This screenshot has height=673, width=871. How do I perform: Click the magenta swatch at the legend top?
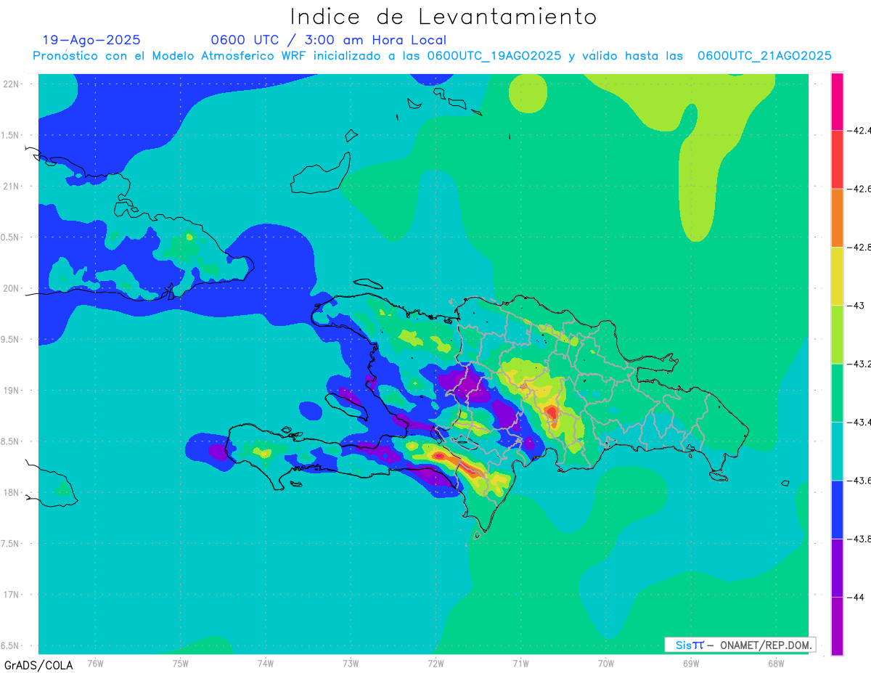pos(837,102)
